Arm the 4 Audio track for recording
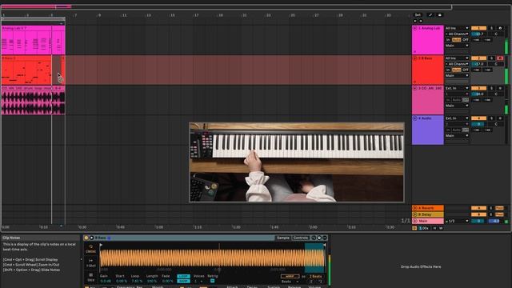The width and height of the screenshot is (512, 288). tap(500, 118)
